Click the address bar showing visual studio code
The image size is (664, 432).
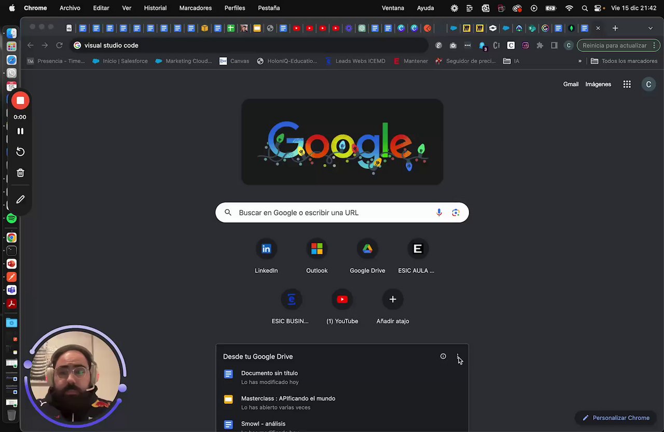(x=249, y=45)
